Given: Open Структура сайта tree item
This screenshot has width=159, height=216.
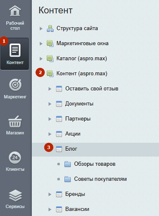Looking at the screenshot, I should (77, 28).
